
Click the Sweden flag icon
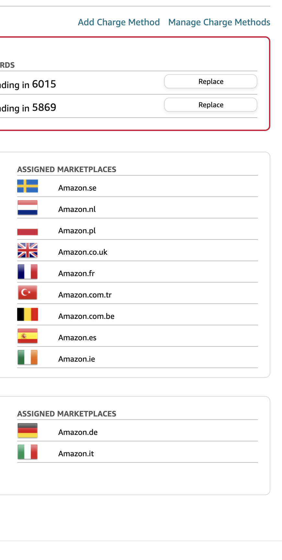(28, 186)
